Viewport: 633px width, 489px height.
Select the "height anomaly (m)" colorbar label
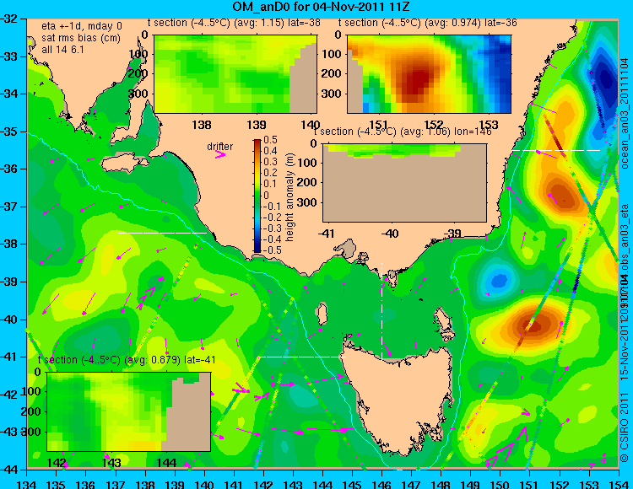pyautogui.click(x=289, y=197)
